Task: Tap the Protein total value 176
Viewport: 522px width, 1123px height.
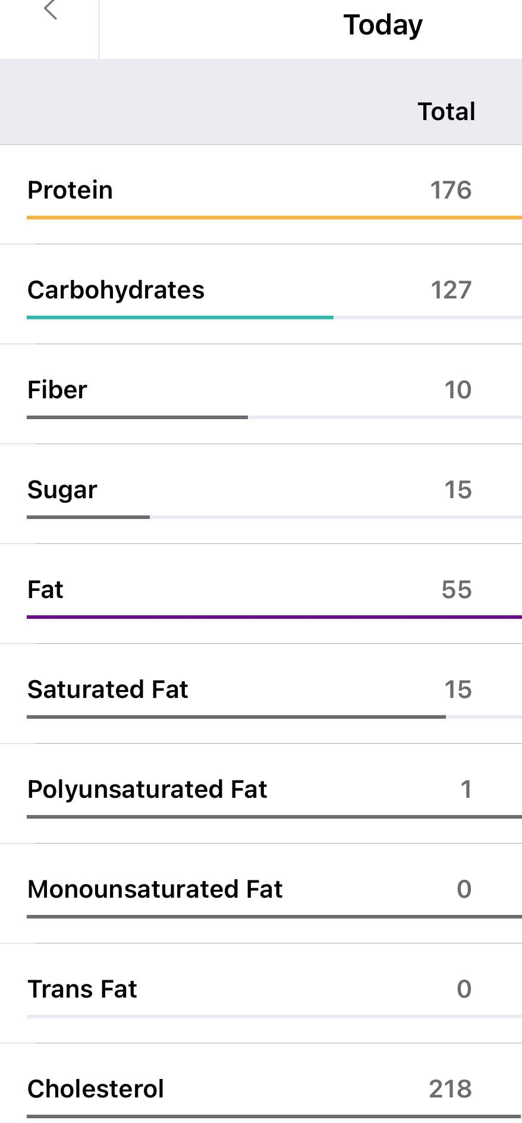Action: click(451, 190)
